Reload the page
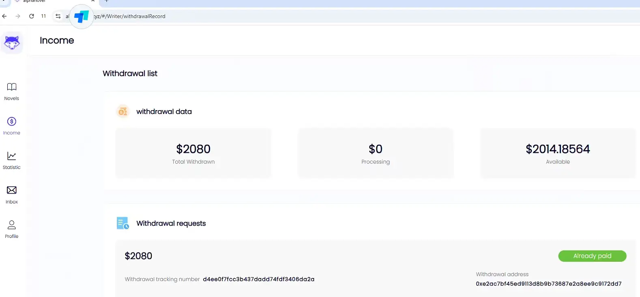 pos(32,16)
